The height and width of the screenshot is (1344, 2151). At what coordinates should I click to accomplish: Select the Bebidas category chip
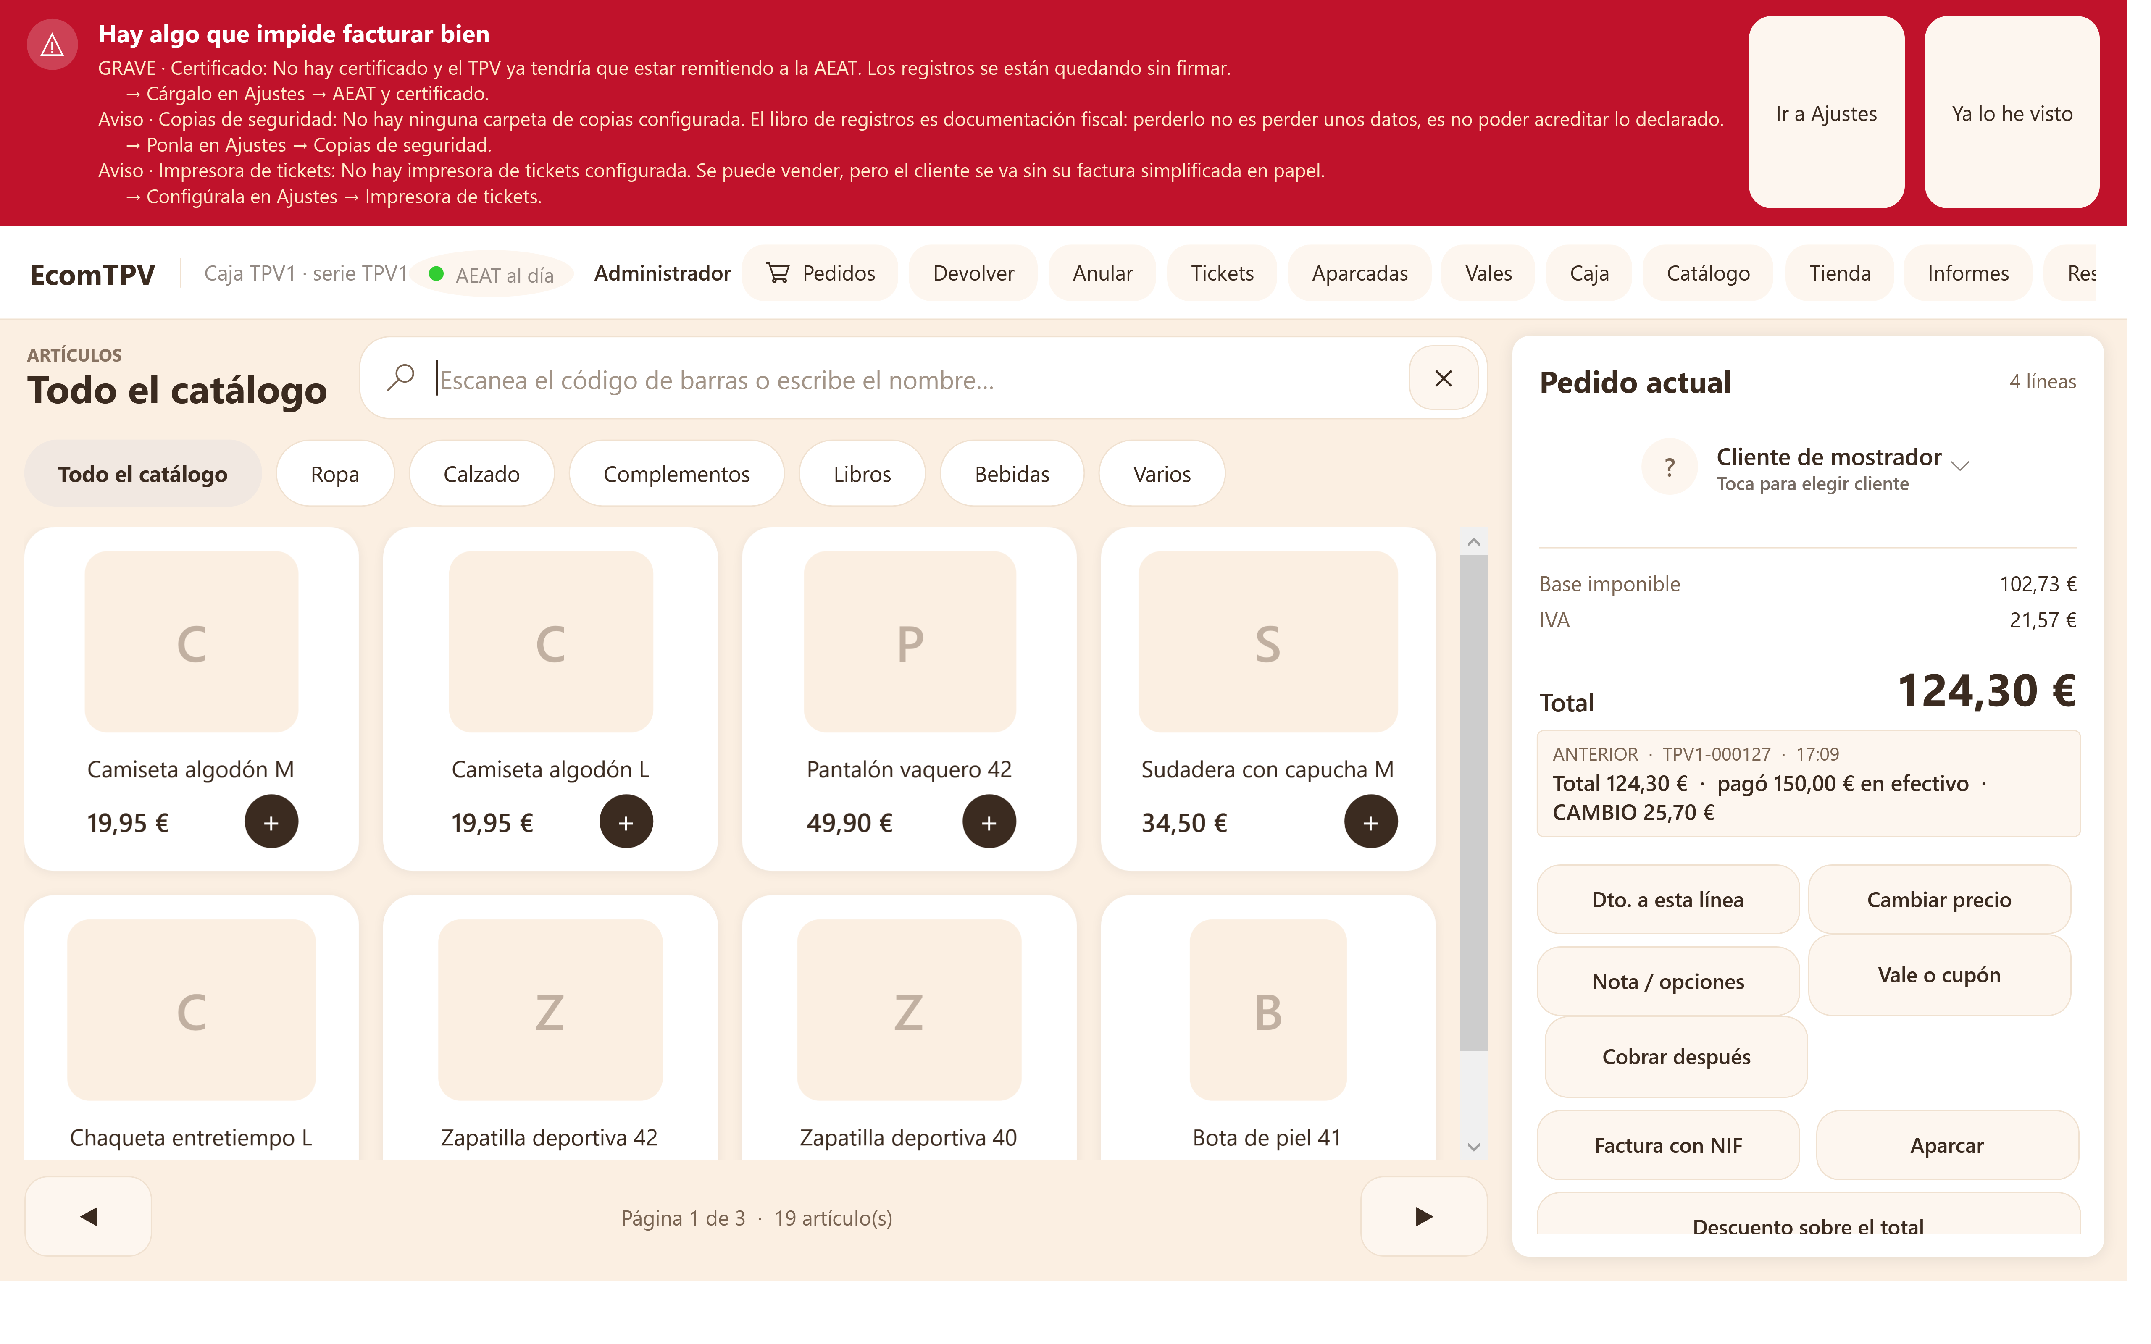click(1012, 474)
